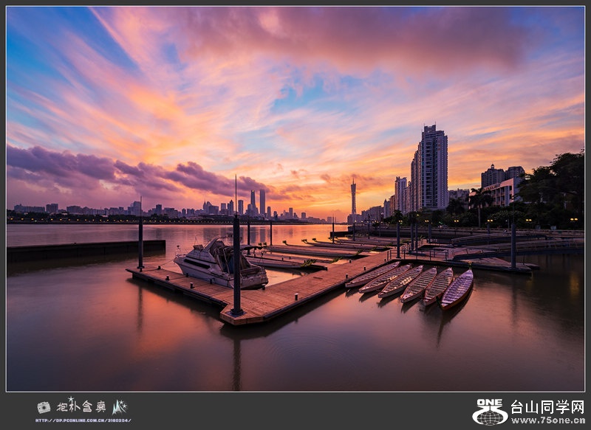Click the calligraphy photographer signature text
The image size is (591, 430).
(x=82, y=406)
